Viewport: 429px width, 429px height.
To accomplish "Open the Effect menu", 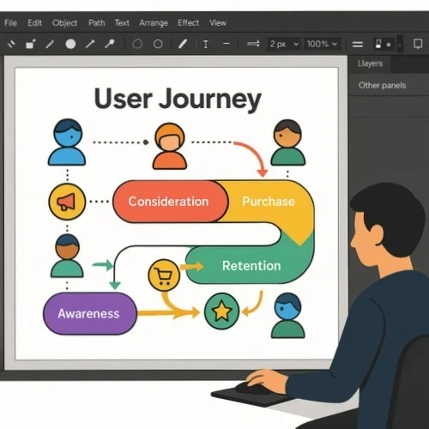I will [188, 23].
